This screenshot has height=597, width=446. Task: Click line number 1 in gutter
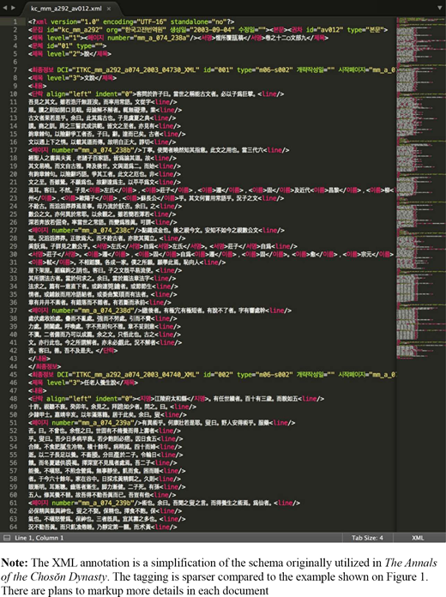click(x=15, y=21)
